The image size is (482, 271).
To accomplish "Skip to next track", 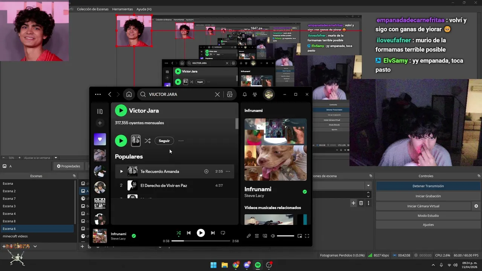I will (x=213, y=233).
